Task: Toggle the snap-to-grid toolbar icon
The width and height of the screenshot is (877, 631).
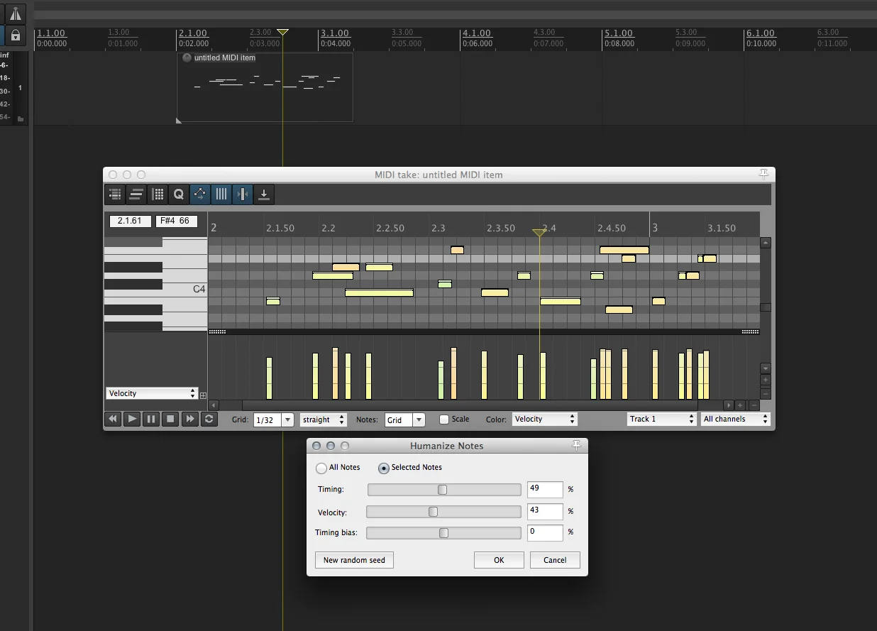Action: 243,194
